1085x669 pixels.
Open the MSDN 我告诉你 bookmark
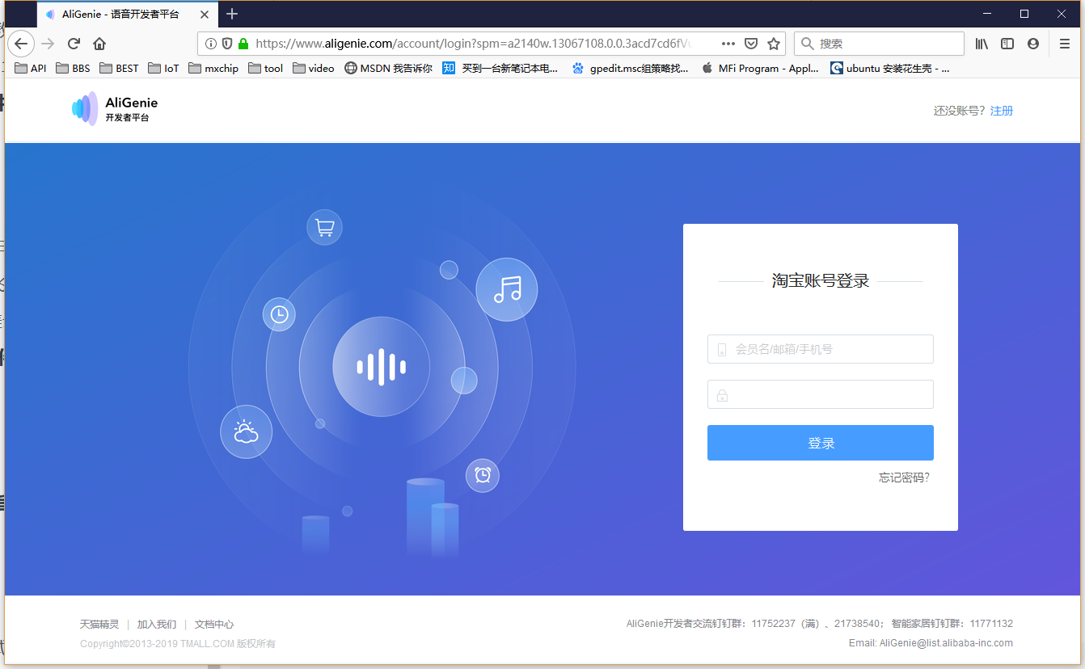coord(388,68)
